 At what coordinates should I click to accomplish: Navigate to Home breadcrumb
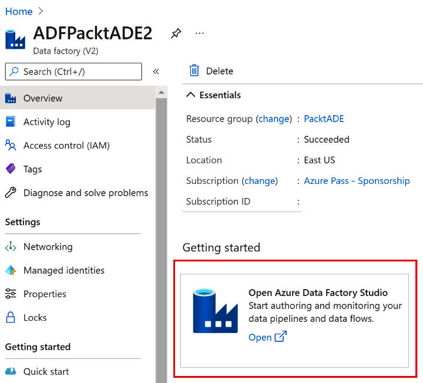19,11
